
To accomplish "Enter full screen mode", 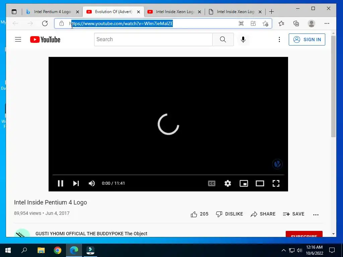I will [x=276, y=183].
